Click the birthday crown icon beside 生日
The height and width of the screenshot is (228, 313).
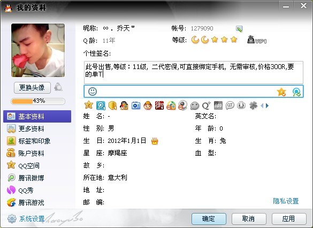pos(155,141)
